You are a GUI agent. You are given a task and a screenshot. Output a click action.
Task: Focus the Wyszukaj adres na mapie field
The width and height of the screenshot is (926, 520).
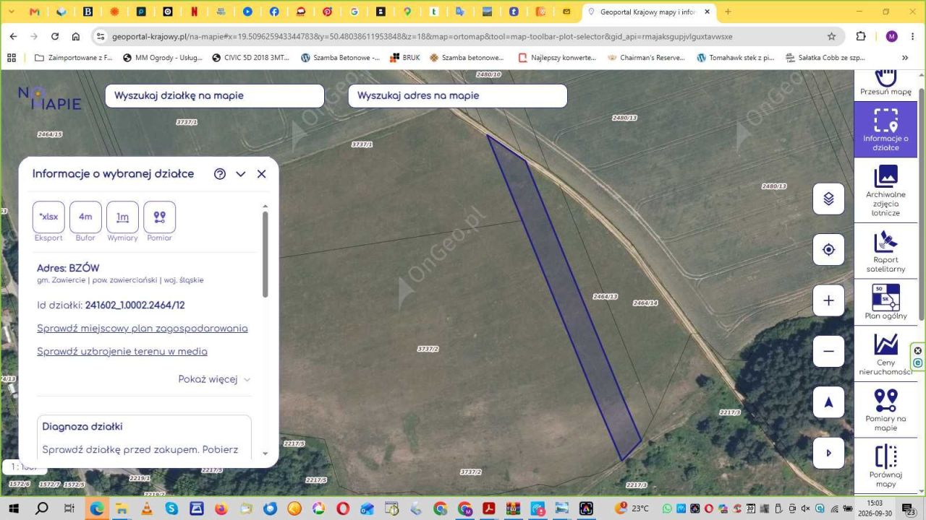pyautogui.click(x=458, y=96)
